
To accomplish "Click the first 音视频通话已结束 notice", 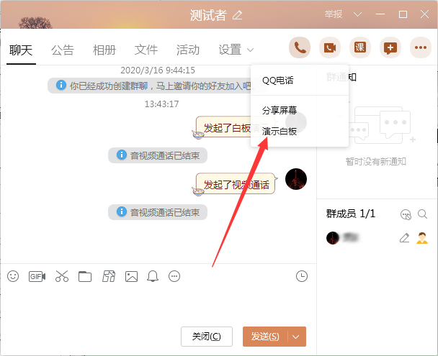I will (158, 155).
